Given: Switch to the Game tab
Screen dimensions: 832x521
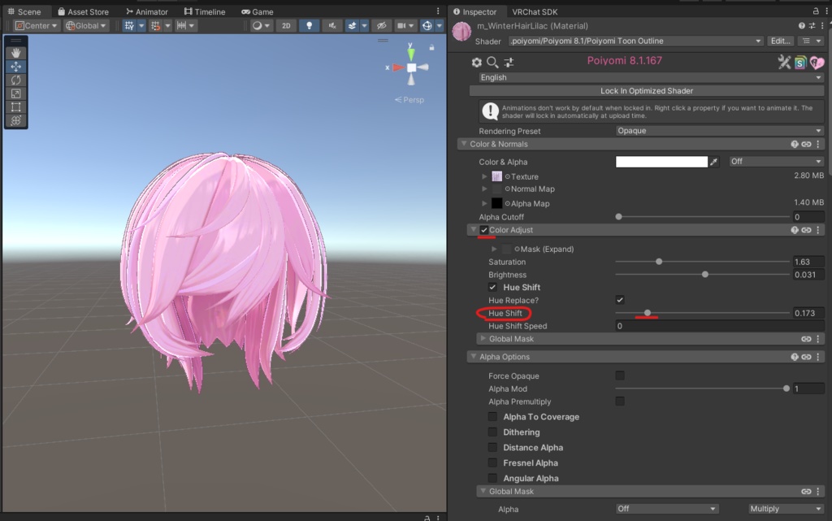Looking at the screenshot, I should tap(258, 11).
